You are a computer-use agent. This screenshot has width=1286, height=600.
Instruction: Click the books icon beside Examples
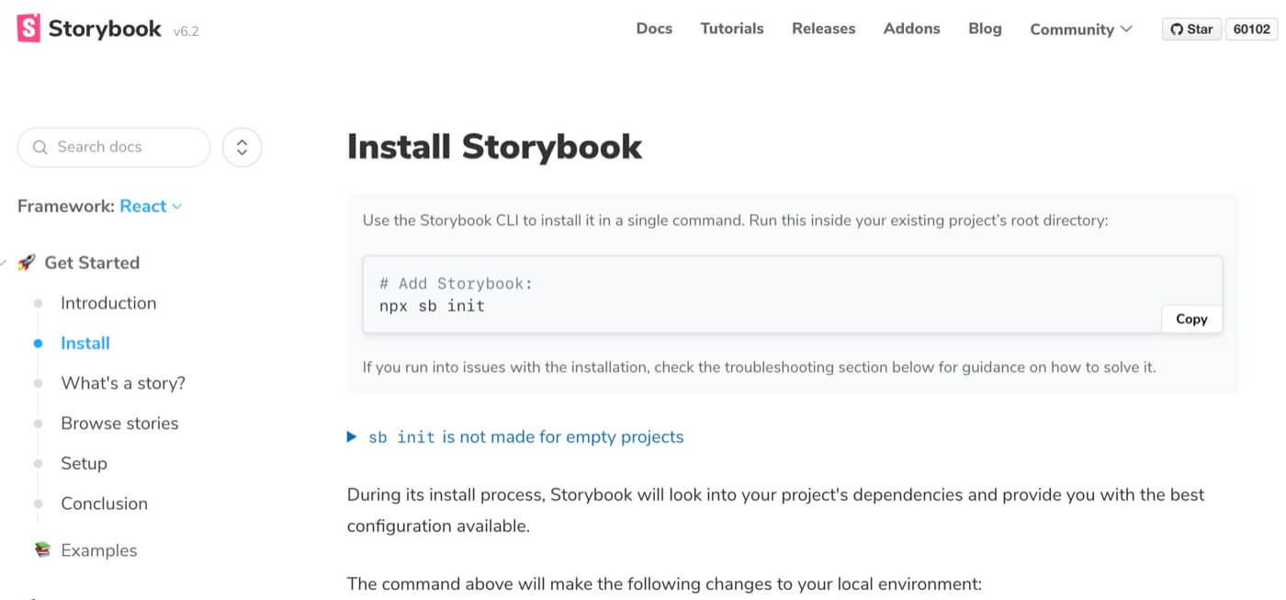pos(41,549)
